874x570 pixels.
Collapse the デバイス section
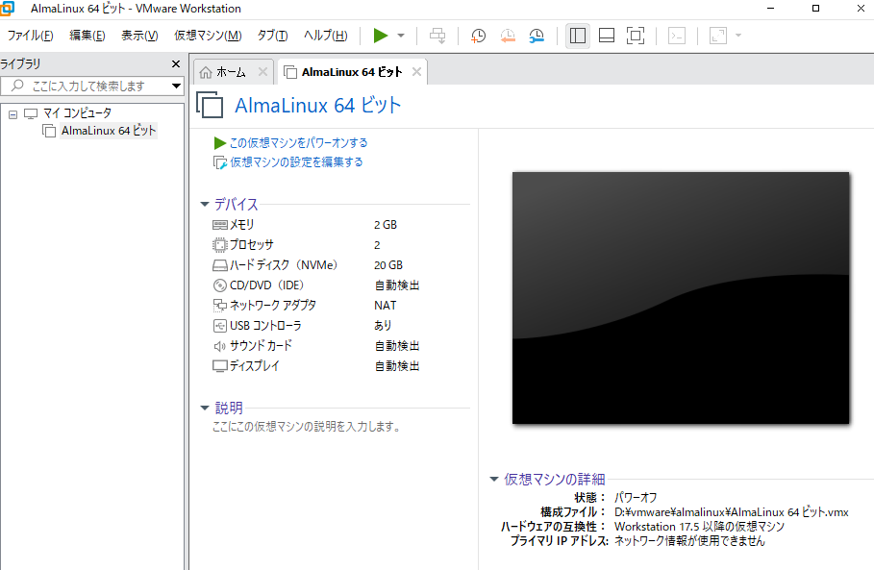[x=205, y=205]
